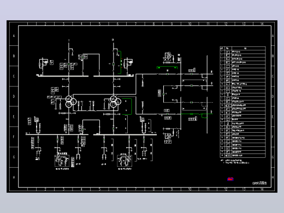Click the upper generator symbol near the green bracket

pyautogui.click(x=168, y=56)
